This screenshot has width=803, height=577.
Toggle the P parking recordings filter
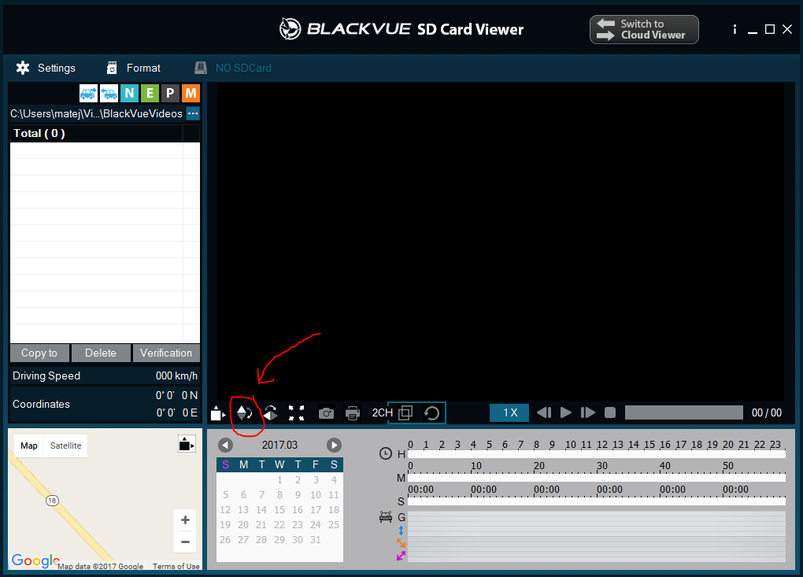pos(170,93)
